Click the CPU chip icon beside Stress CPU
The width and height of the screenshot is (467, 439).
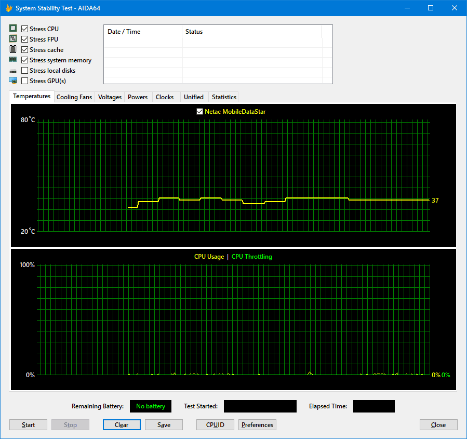(x=13, y=29)
